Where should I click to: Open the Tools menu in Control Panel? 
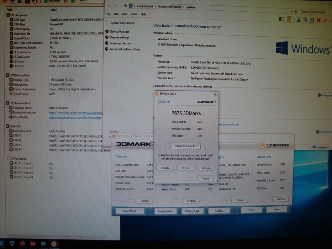click(134, 14)
